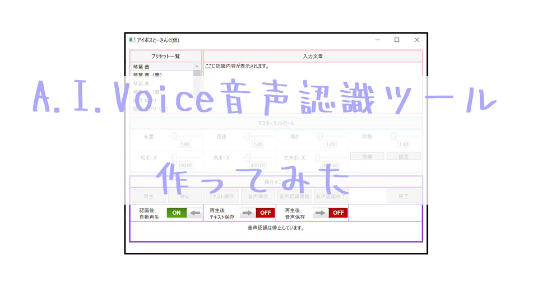Click the 音声認識終了 button

331,196
